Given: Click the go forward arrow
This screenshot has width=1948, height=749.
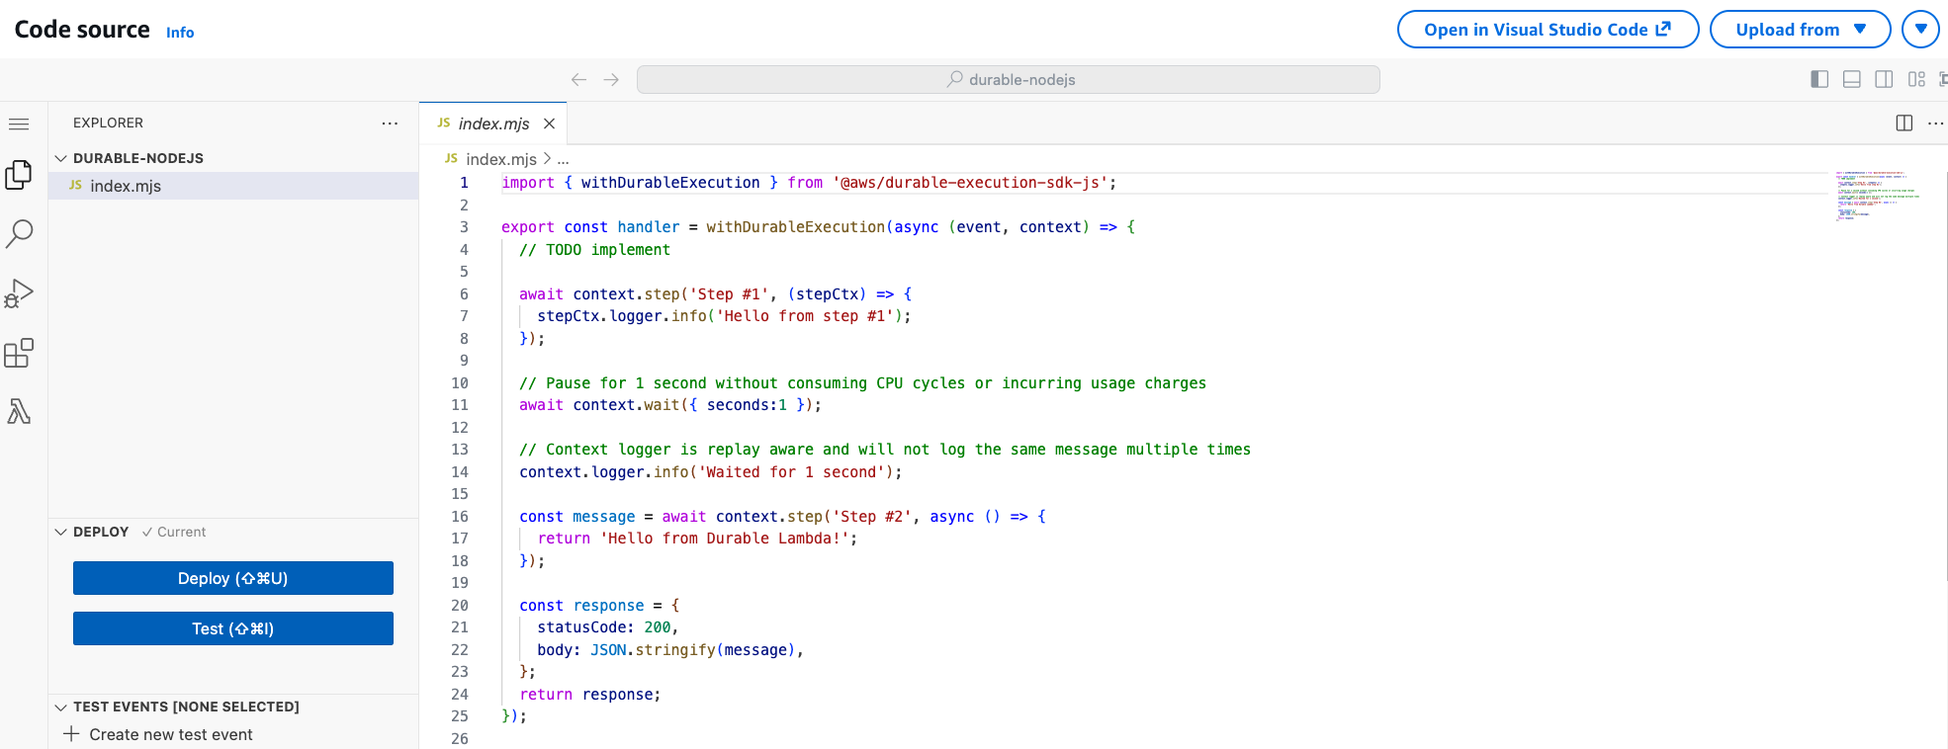Looking at the screenshot, I should tap(611, 80).
